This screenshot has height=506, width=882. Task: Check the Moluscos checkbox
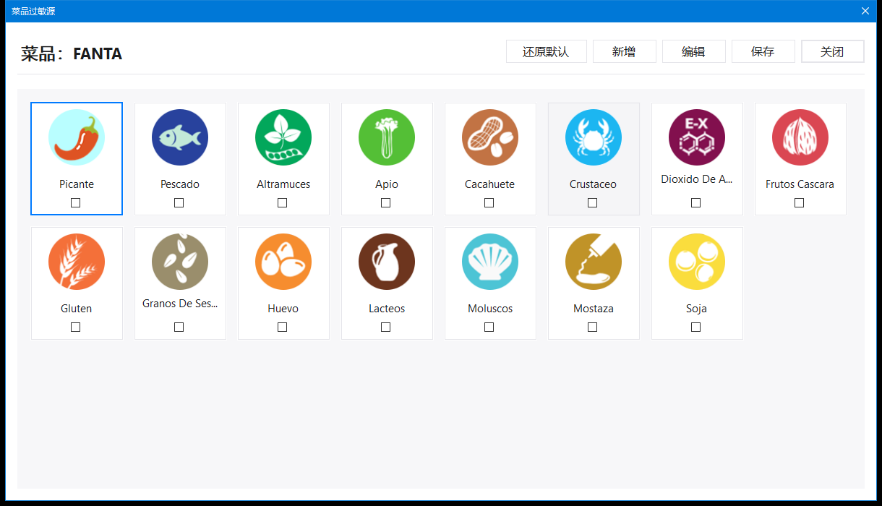coord(489,327)
